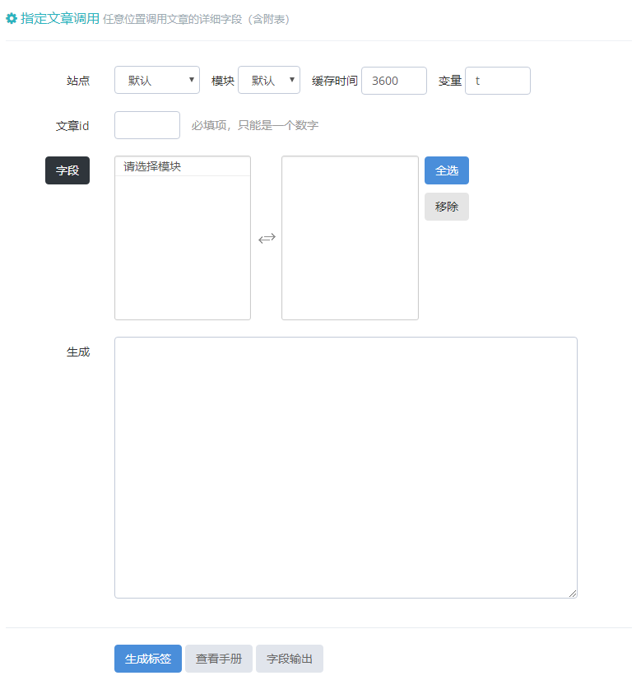Click the 变量 input field containing t
The image size is (641, 685).
498,81
